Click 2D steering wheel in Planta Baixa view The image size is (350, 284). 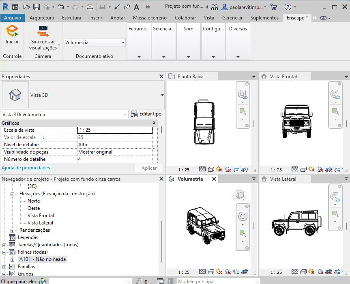point(243,94)
